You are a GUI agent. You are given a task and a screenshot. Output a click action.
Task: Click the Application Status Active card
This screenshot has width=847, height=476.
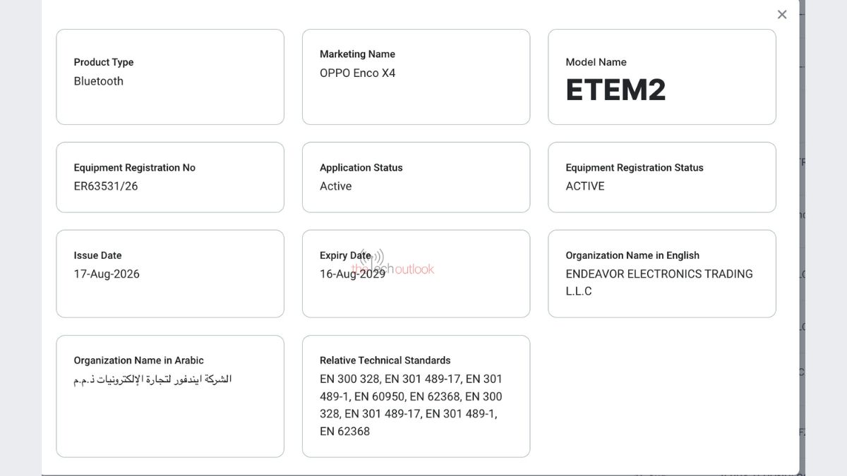pos(416,177)
